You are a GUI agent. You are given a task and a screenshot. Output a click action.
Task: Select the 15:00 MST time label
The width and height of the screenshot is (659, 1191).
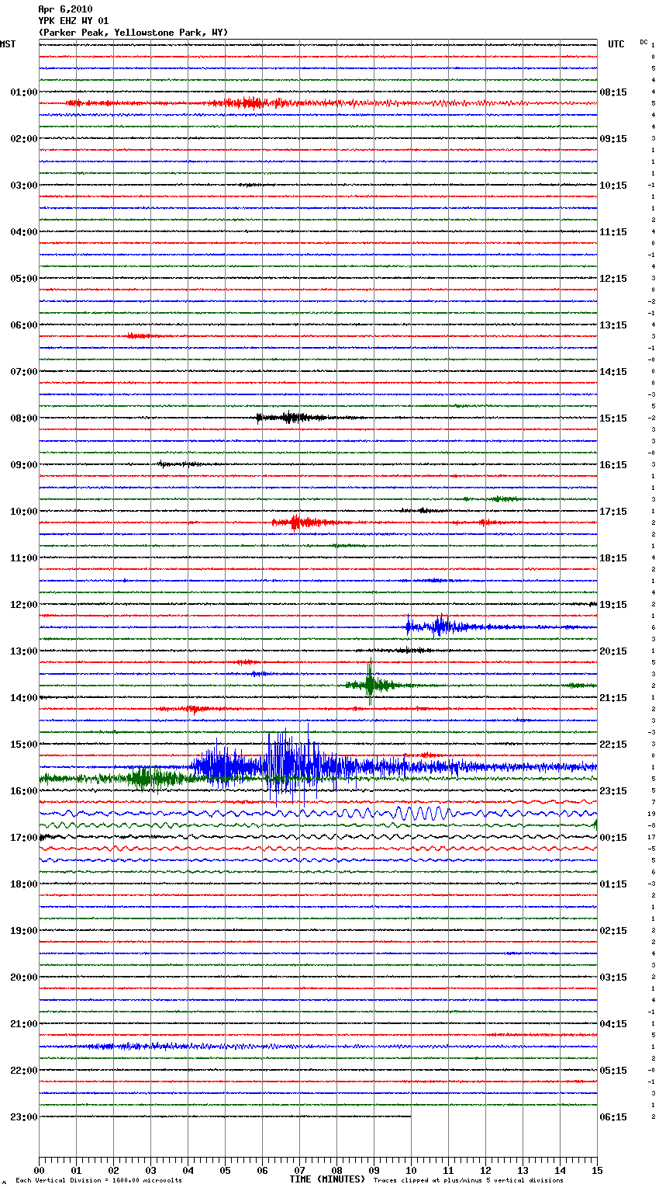tap(23, 745)
